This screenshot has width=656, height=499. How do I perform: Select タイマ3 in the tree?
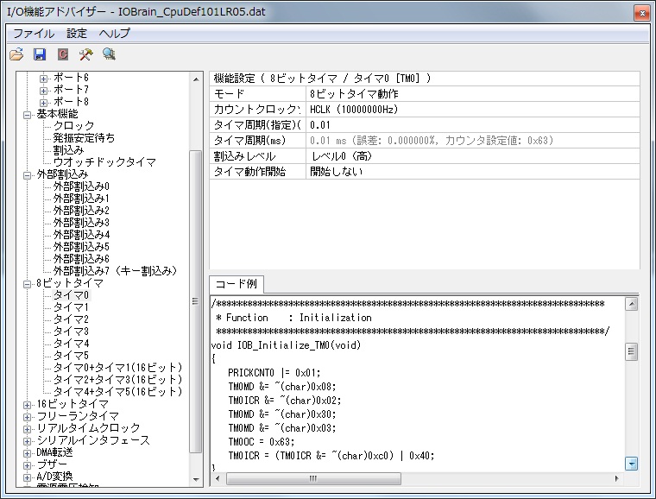(71, 332)
